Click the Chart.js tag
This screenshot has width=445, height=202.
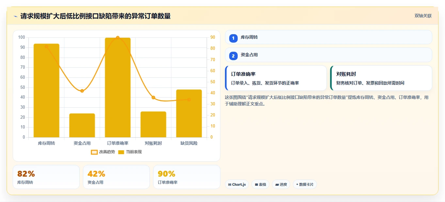tap(237, 184)
